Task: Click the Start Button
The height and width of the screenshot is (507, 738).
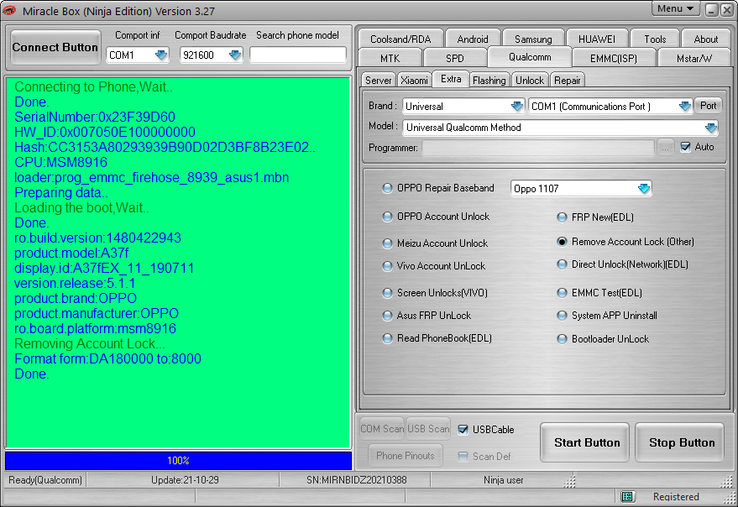Action: coord(586,443)
